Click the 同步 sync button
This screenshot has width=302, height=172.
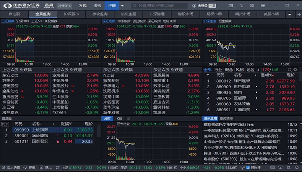point(5,124)
